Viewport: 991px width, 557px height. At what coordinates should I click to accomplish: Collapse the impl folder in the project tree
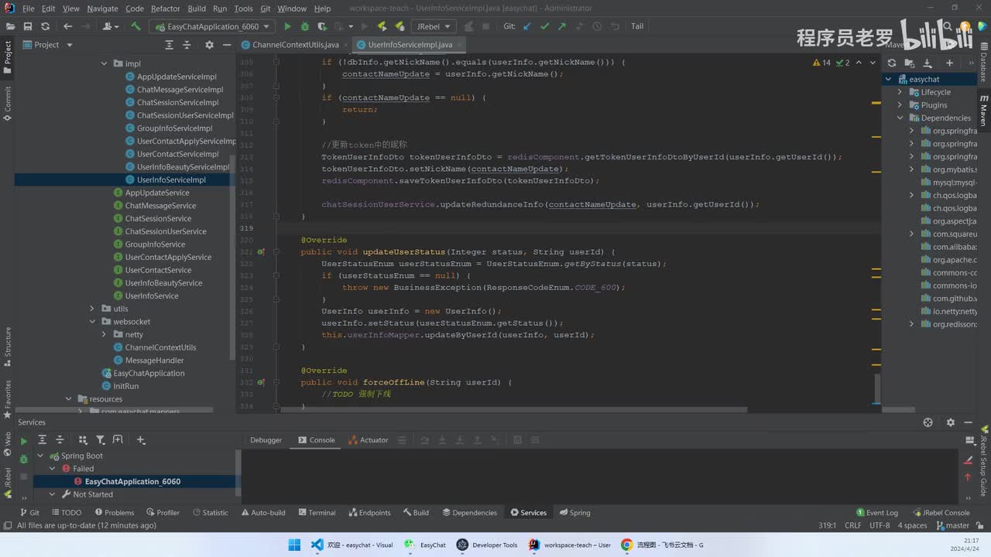104,63
